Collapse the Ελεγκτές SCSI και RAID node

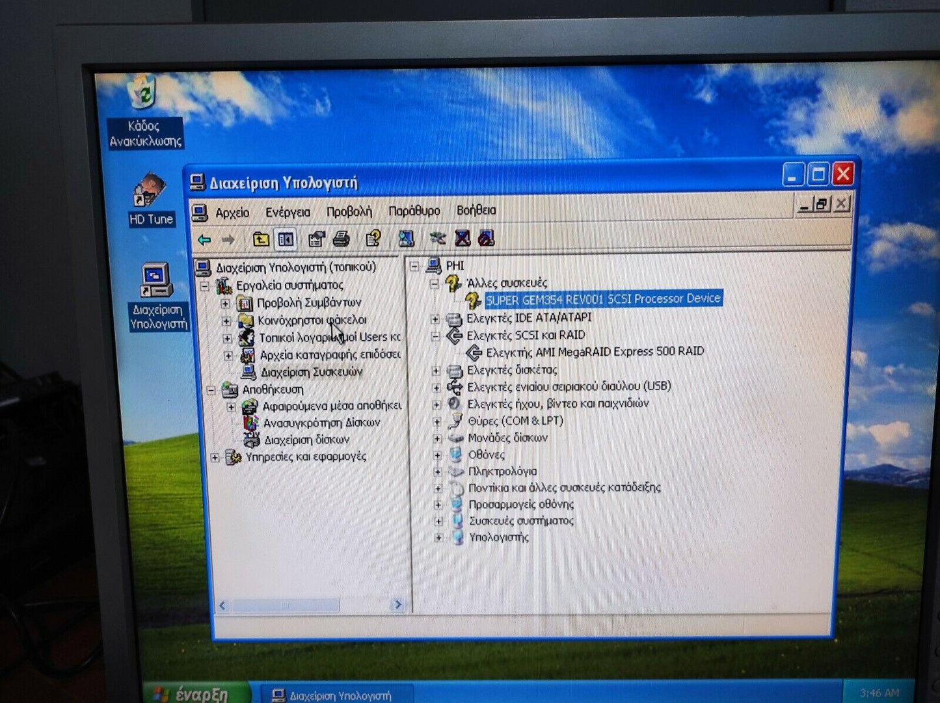(435, 336)
